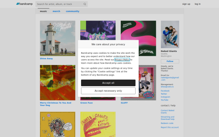Click the Follow button
Viewport: 219px width, 137px height.
(x=170, y=61)
